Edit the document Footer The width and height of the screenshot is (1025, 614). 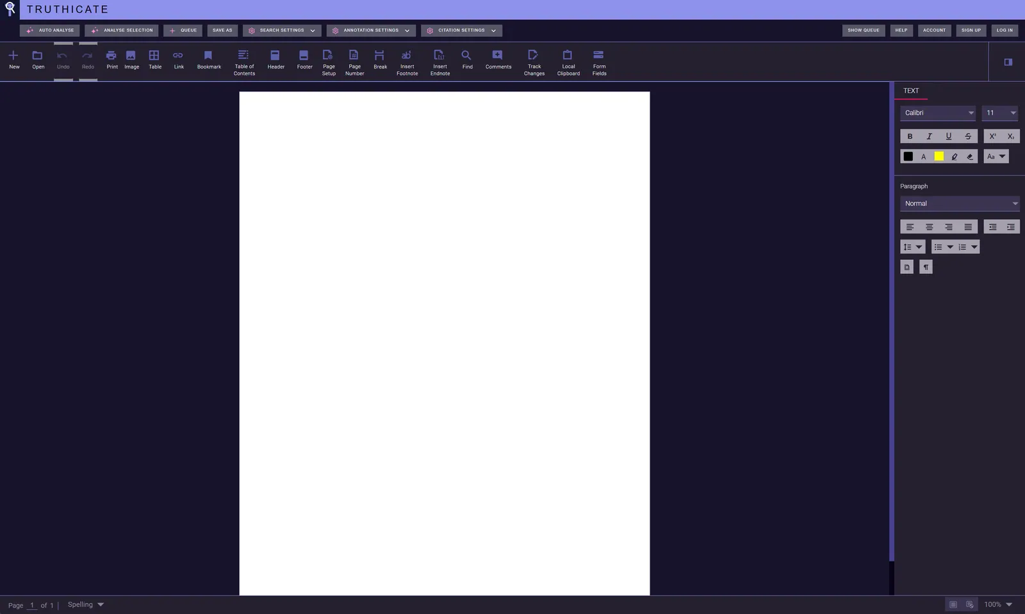[x=304, y=60]
